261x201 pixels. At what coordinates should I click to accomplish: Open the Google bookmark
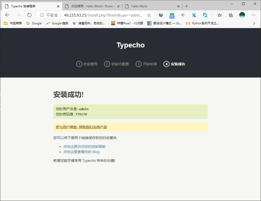tap(34, 23)
